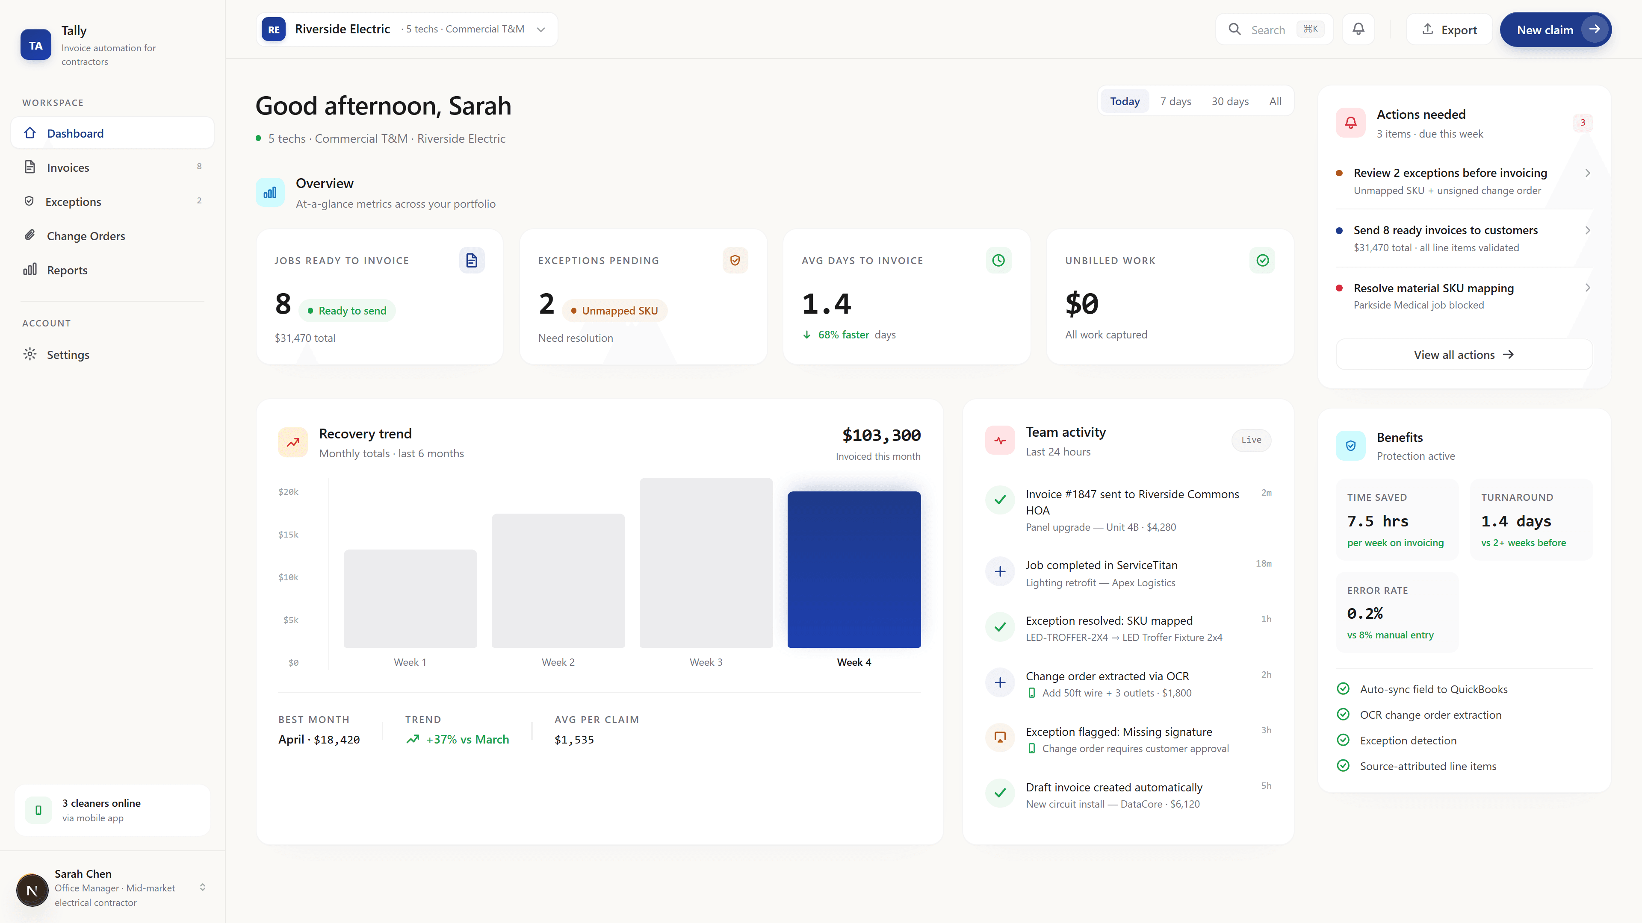
Task: Expand Review 2 exceptions action chevron
Action: [x=1588, y=173]
